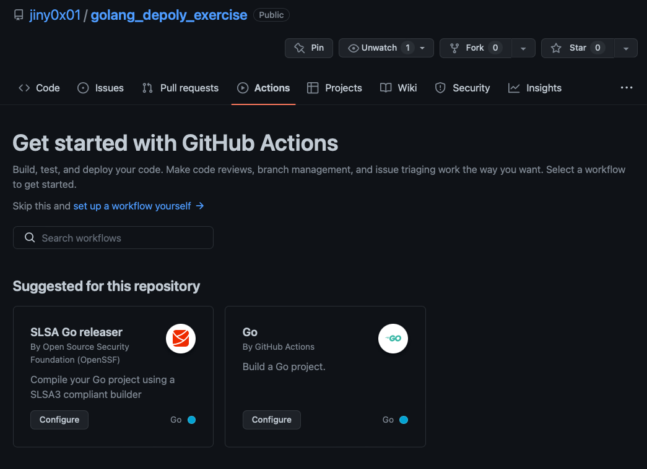The width and height of the screenshot is (647, 469).
Task: Click the Insights graph icon
Action: (514, 88)
